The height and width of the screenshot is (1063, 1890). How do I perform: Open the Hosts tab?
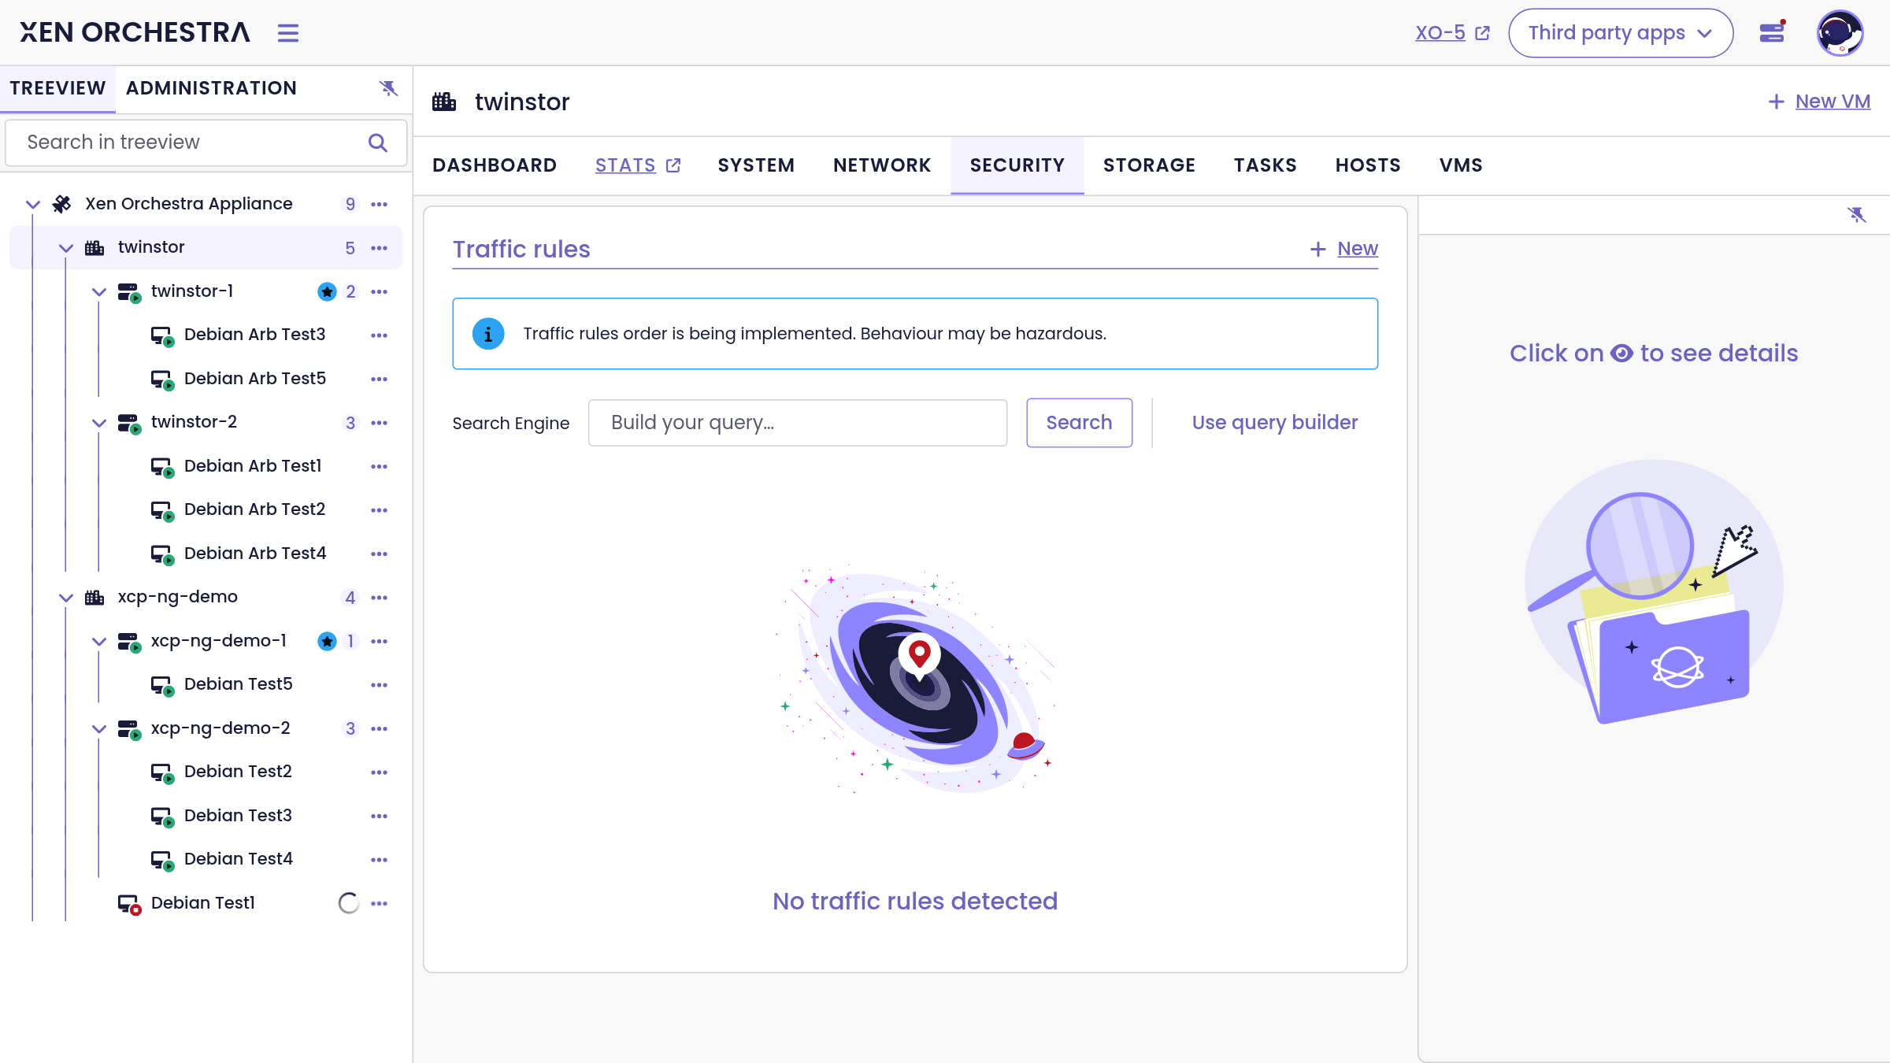pyautogui.click(x=1368, y=165)
